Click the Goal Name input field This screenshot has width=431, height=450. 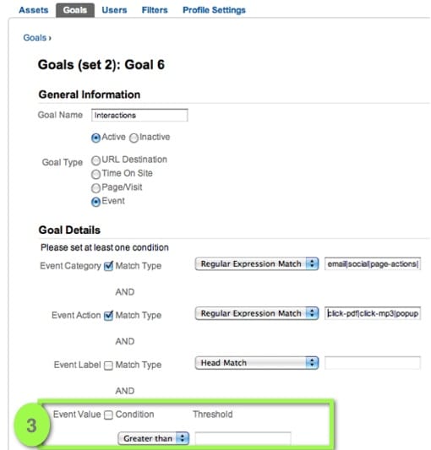pos(139,115)
